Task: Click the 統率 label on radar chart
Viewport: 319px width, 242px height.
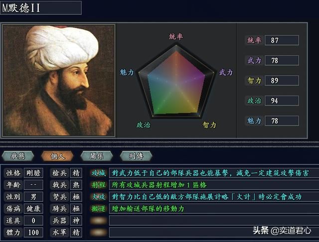Action: coord(176,36)
